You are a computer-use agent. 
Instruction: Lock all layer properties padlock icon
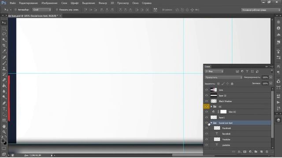[232, 84]
